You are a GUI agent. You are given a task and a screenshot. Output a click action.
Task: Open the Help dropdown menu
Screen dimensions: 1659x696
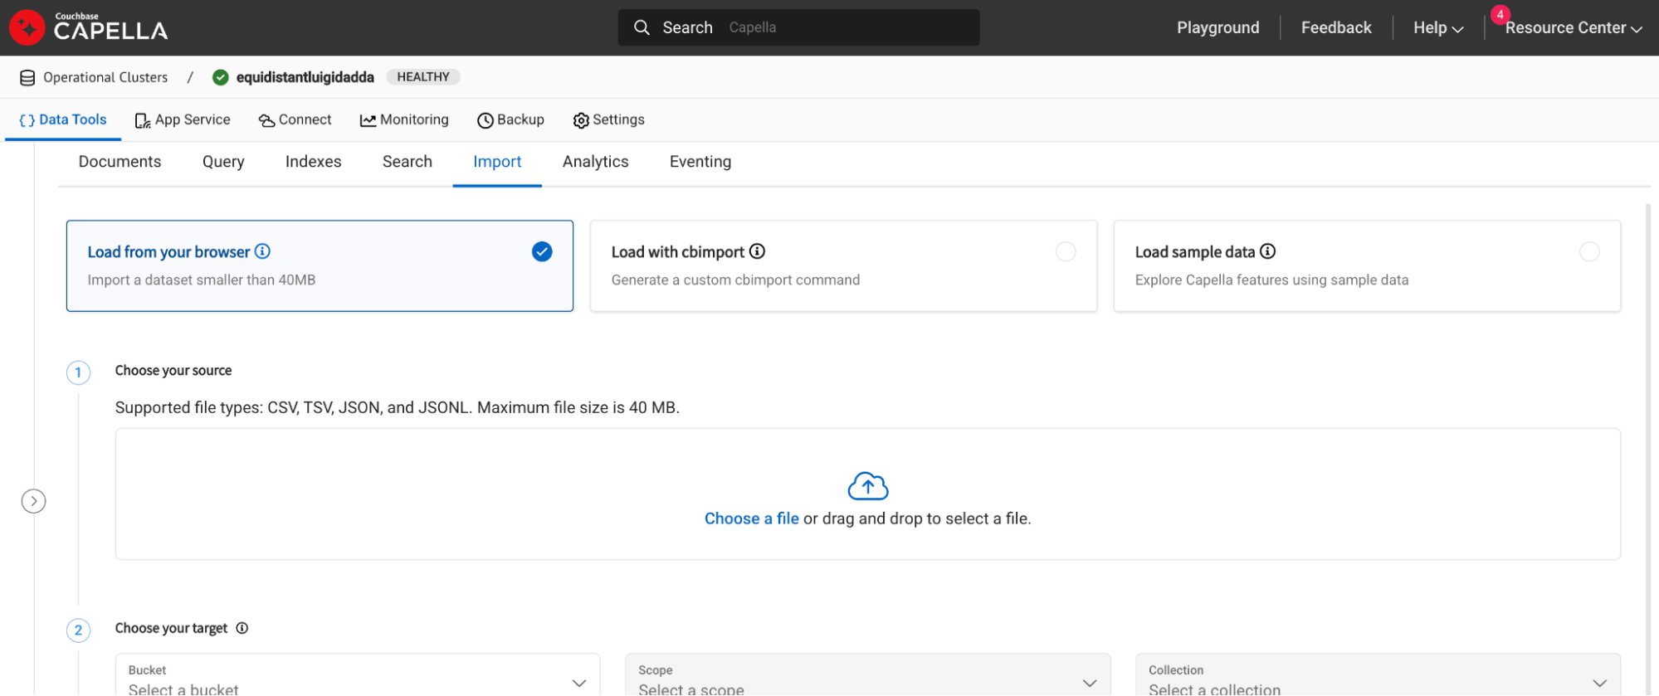1438,27
